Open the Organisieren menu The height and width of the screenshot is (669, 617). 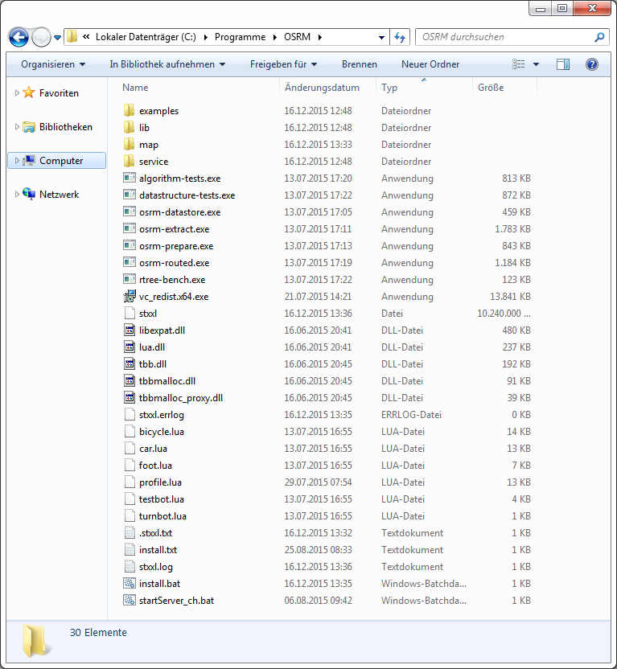pyautogui.click(x=53, y=64)
